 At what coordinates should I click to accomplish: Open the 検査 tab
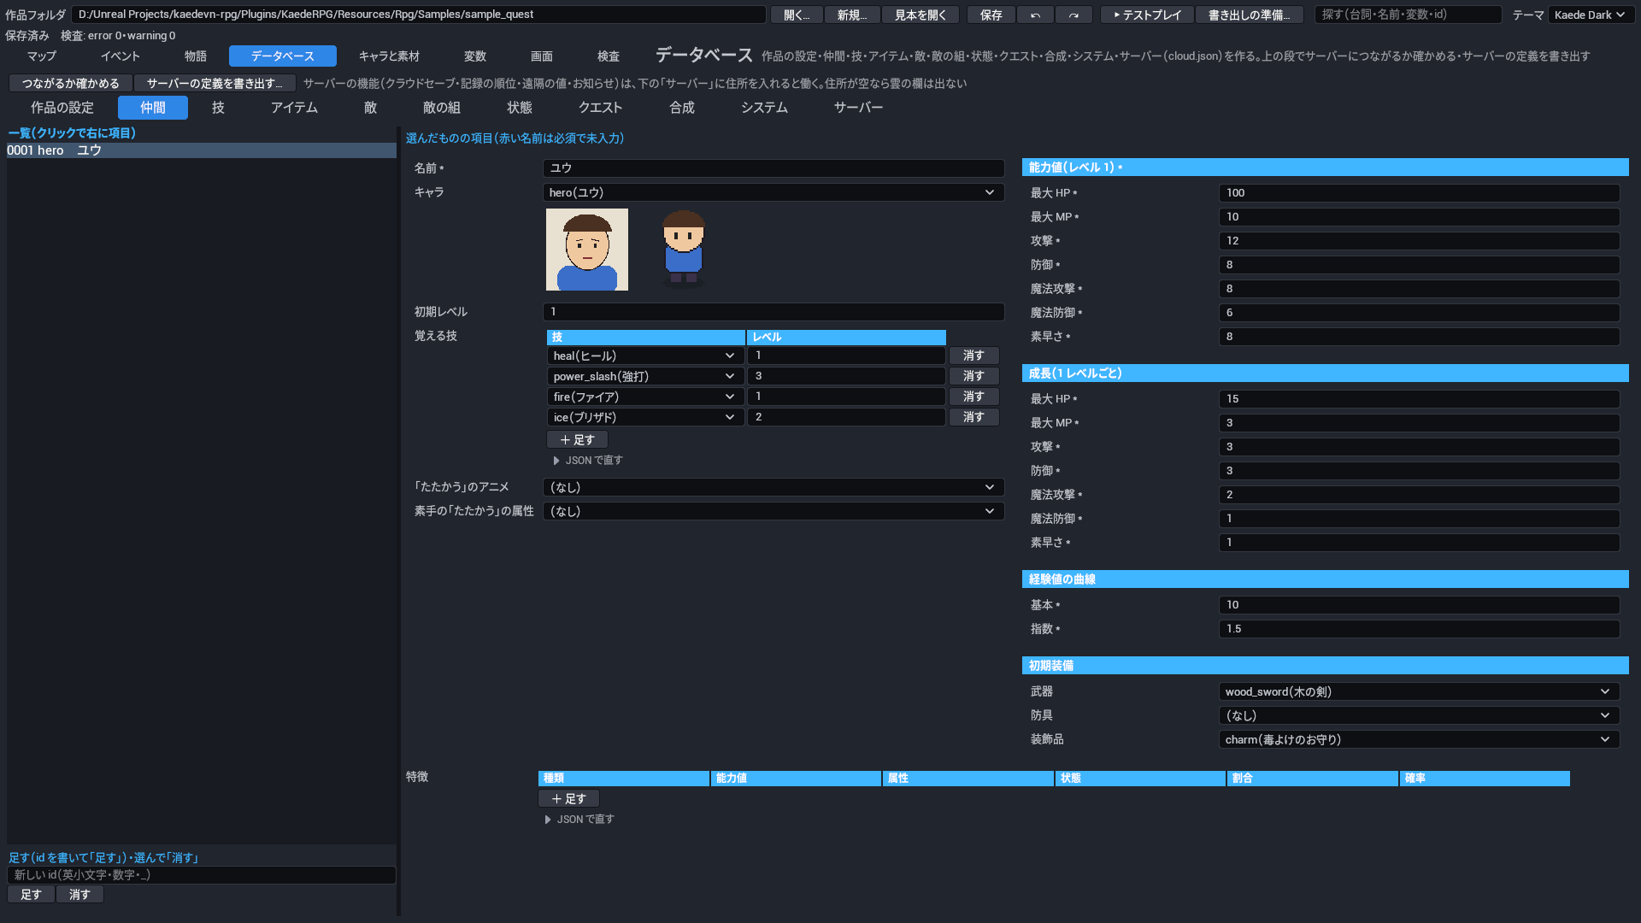(609, 56)
